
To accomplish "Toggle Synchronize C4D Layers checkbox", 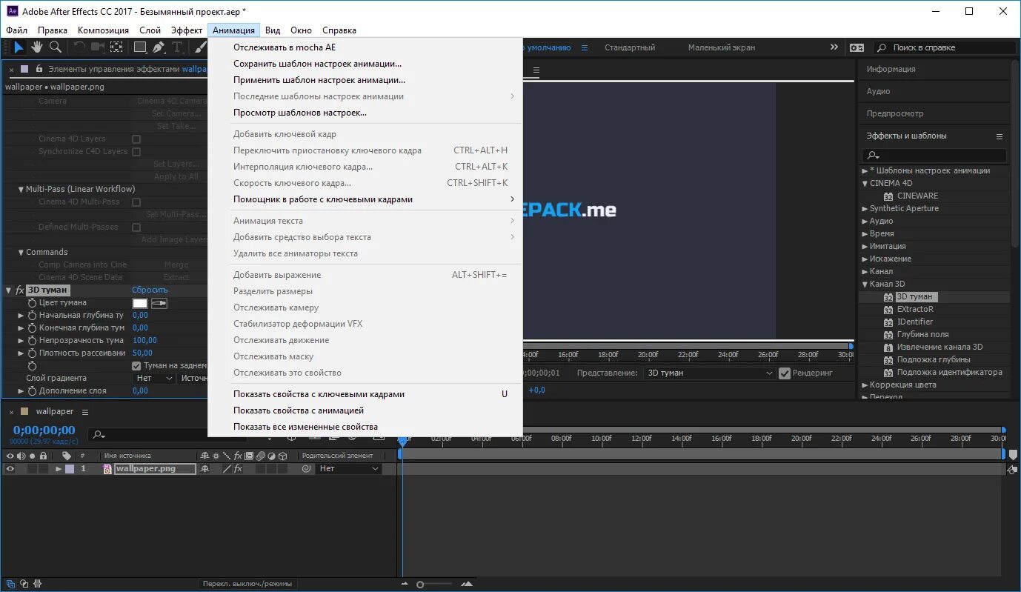I will click(136, 152).
